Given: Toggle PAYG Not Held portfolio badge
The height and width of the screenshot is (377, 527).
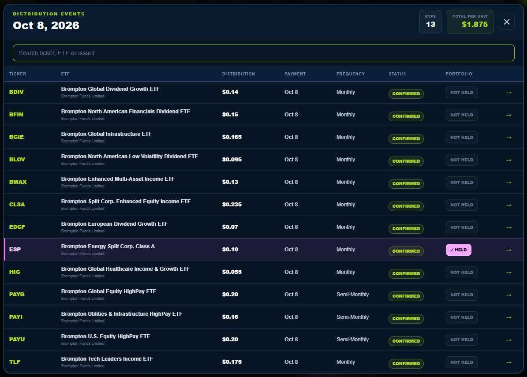Looking at the screenshot, I should tap(461, 295).
